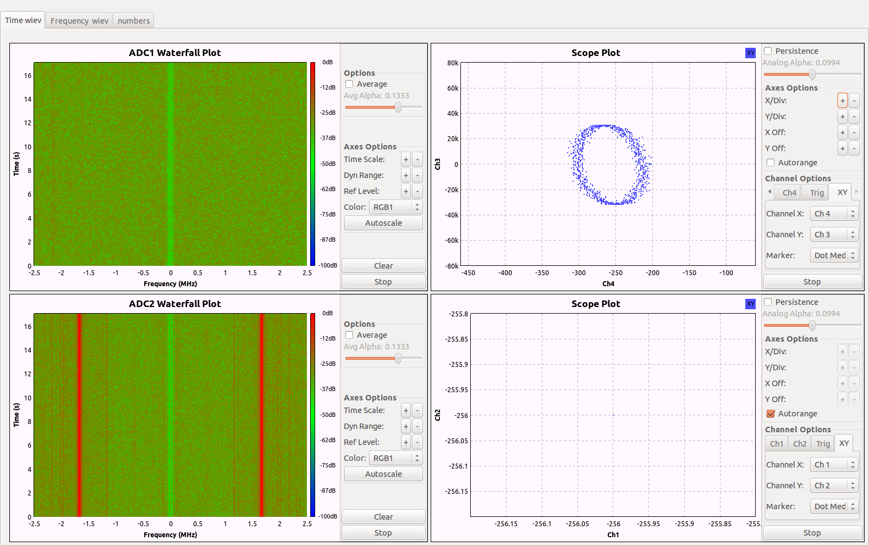Image resolution: width=869 pixels, height=546 pixels.
Task: Click Clear under ADC1 waterfall options
Action: (x=383, y=266)
